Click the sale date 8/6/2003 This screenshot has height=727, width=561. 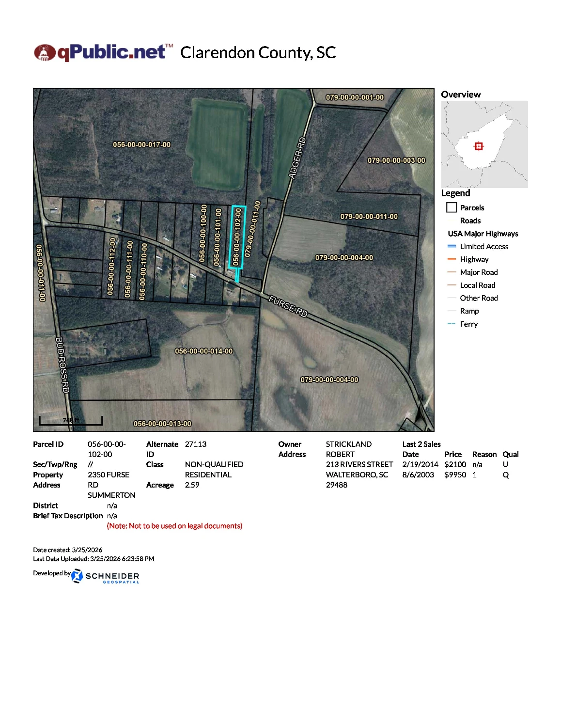pos(418,475)
